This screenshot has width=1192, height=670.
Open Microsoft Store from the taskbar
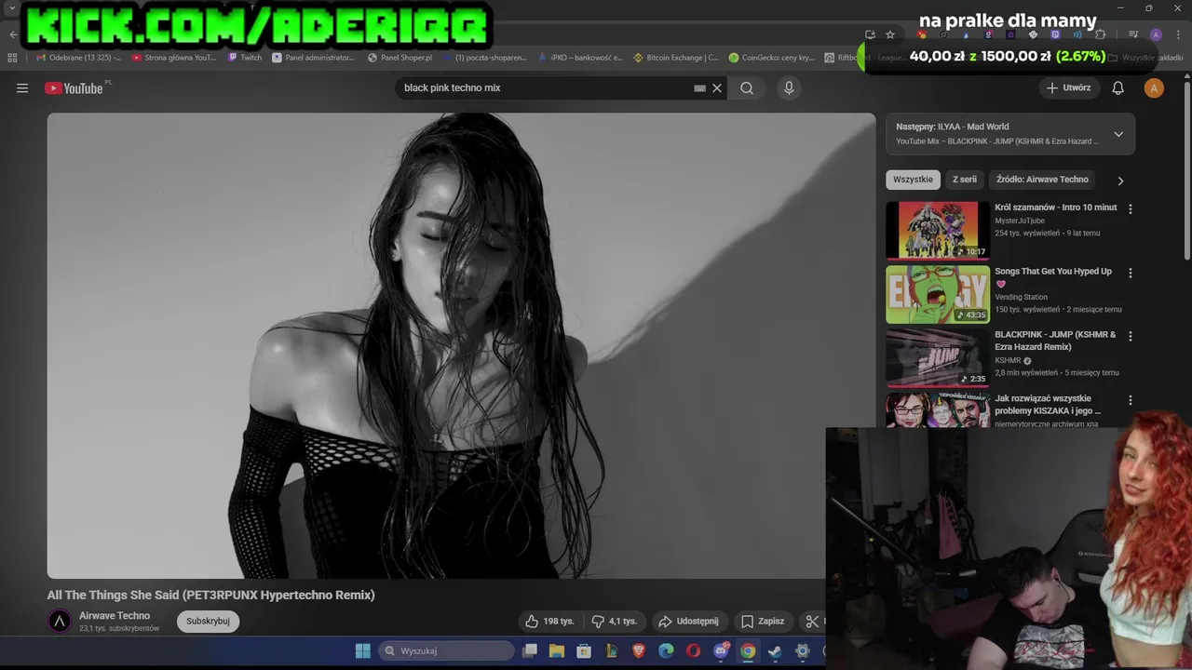(584, 650)
